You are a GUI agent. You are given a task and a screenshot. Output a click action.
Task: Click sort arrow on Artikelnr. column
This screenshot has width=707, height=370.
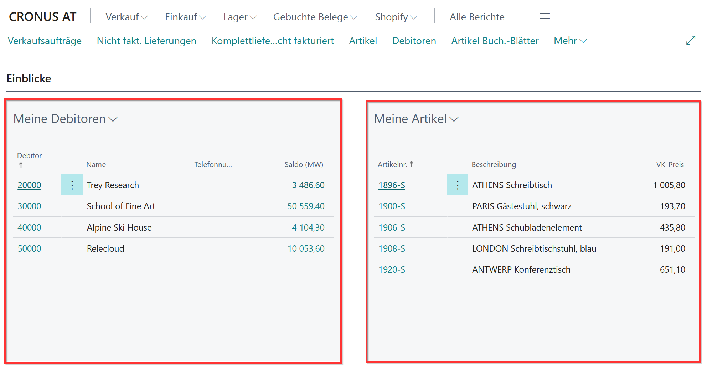[x=411, y=164]
